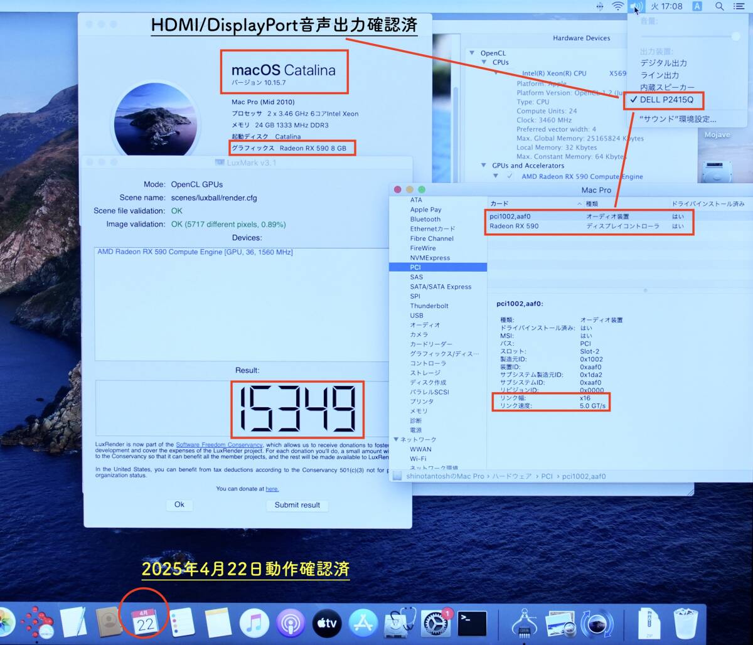Launch the App Store from the Dock

[363, 623]
